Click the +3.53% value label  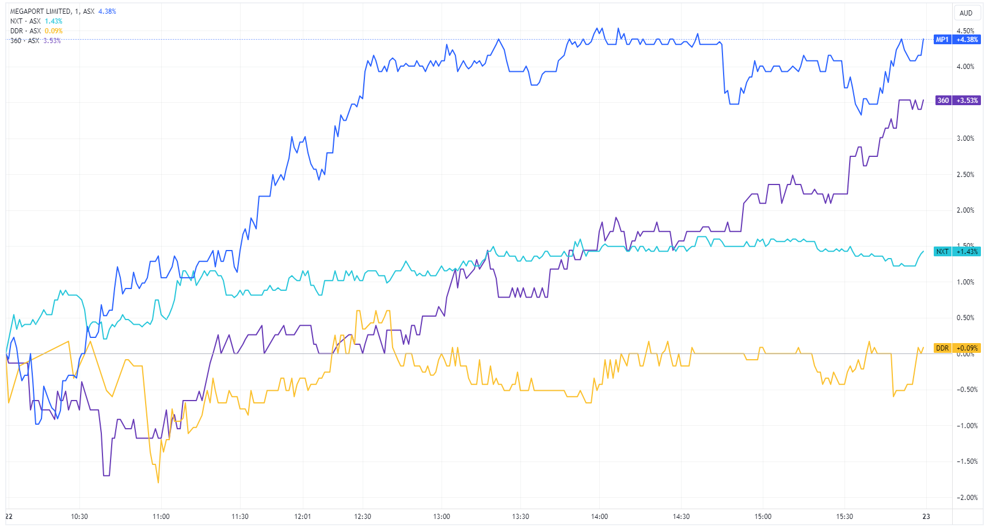click(967, 101)
